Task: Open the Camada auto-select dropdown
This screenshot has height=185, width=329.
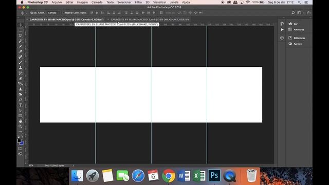Action: click(x=53, y=13)
